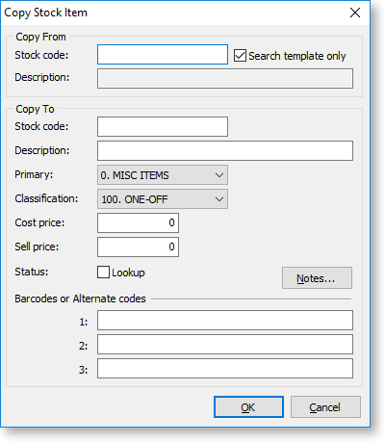Toggle the Search template only checkbox
This screenshot has height=442, width=385.
coord(240,56)
